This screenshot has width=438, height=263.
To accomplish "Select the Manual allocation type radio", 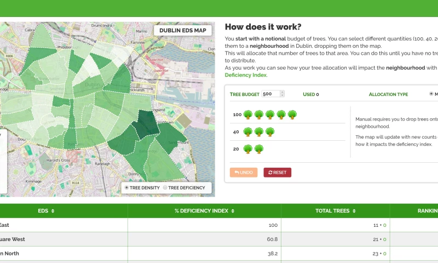I will click(x=431, y=94).
